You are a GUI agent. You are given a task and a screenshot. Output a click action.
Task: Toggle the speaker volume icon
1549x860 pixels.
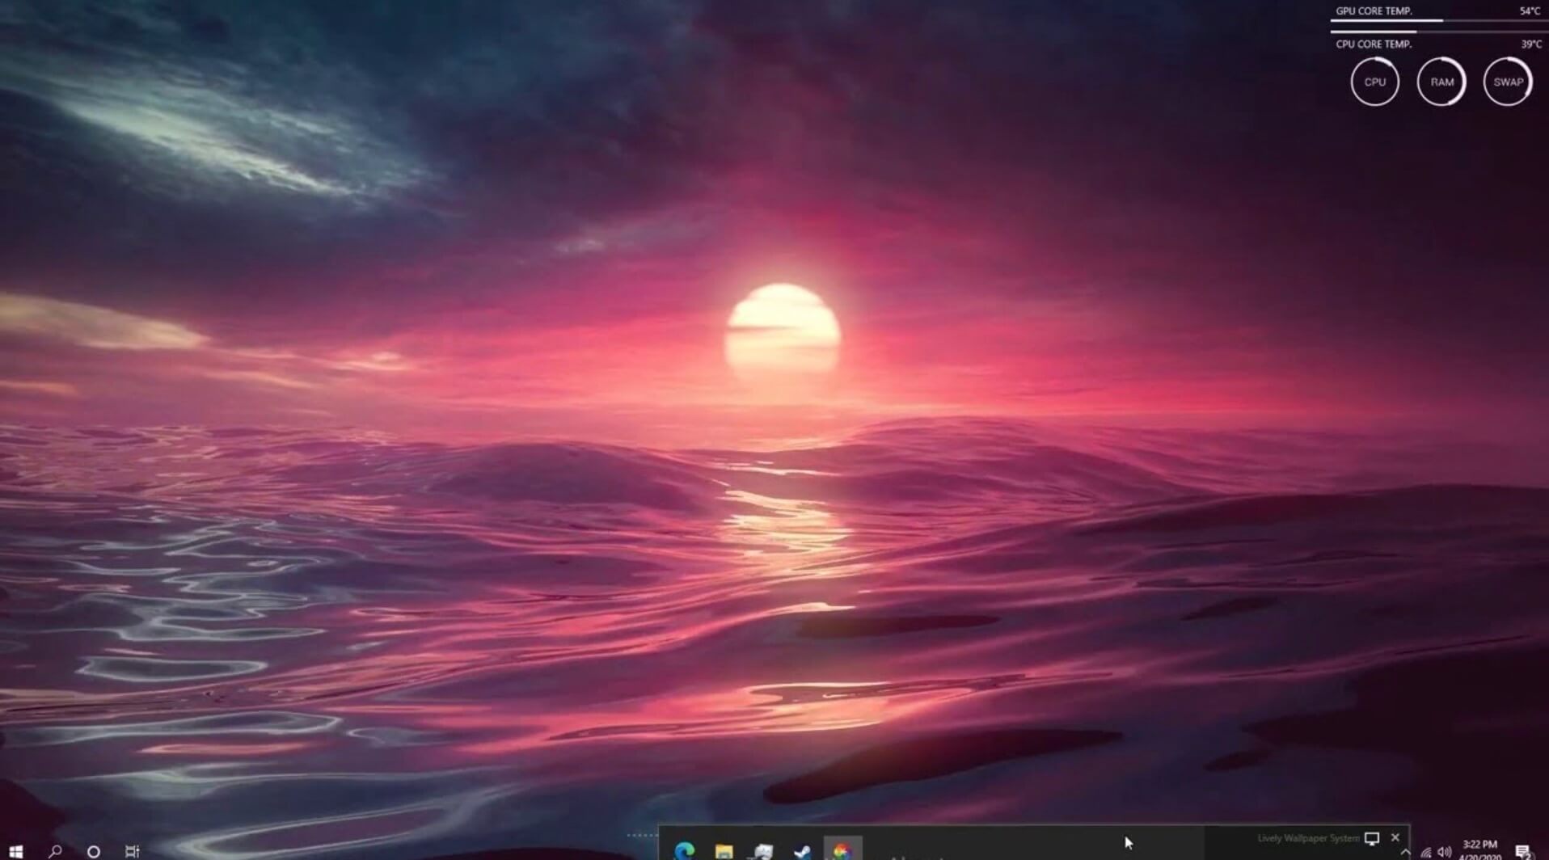coord(1443,851)
